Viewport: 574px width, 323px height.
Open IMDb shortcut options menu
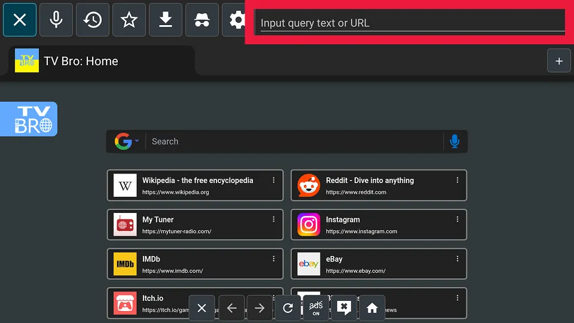[x=273, y=259]
